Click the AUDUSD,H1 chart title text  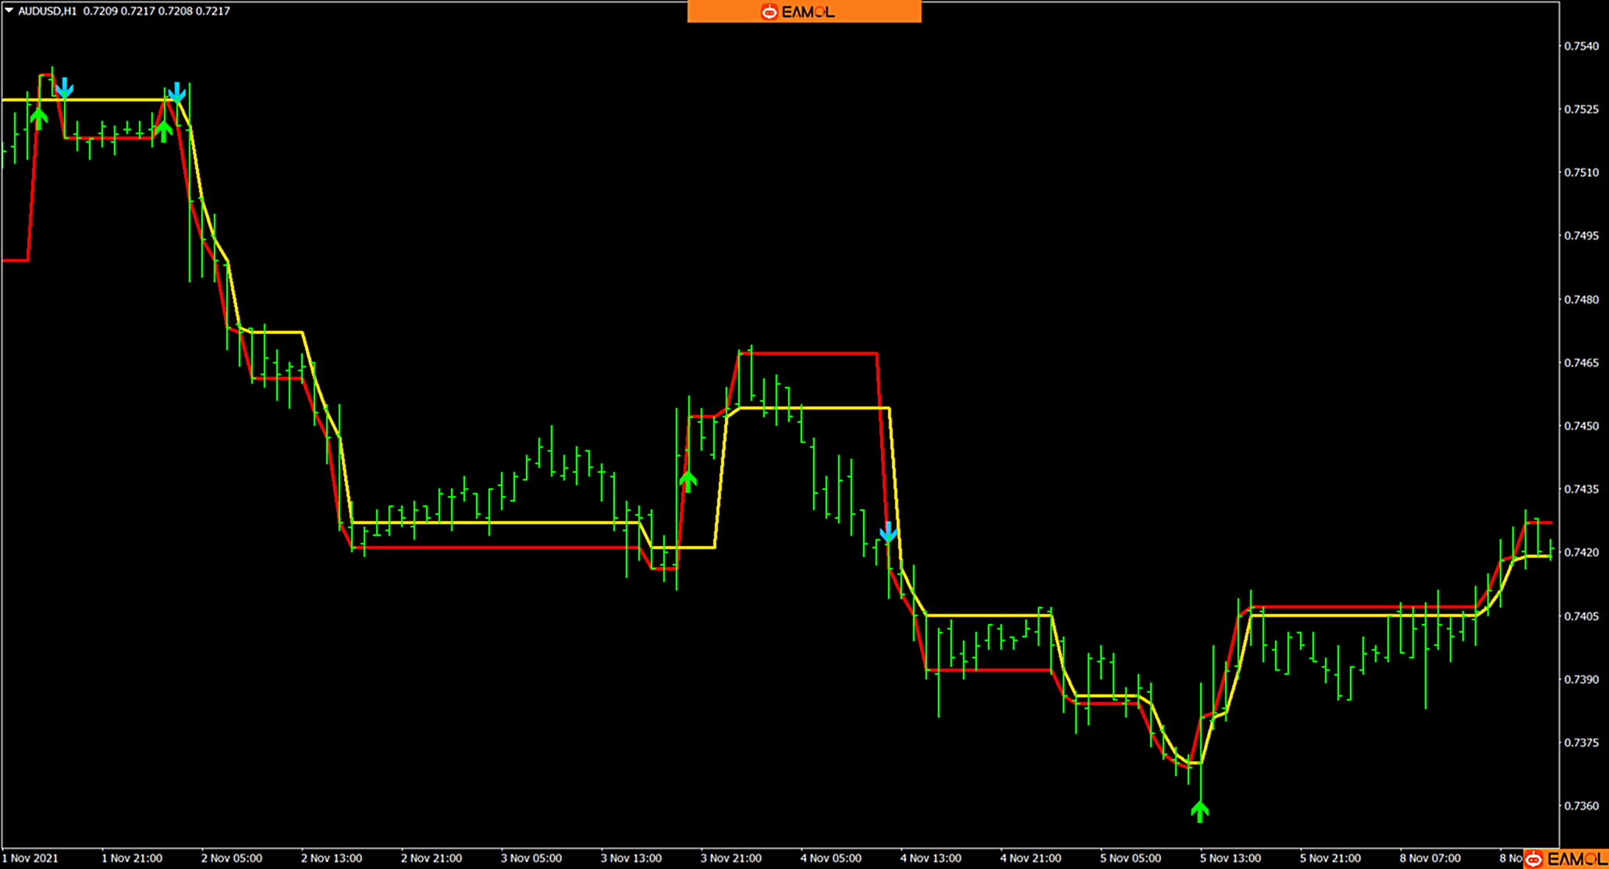[x=48, y=11]
